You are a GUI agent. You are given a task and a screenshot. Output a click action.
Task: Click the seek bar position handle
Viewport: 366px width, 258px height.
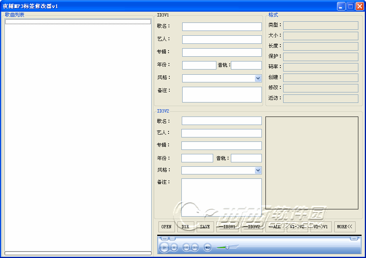point(172,238)
